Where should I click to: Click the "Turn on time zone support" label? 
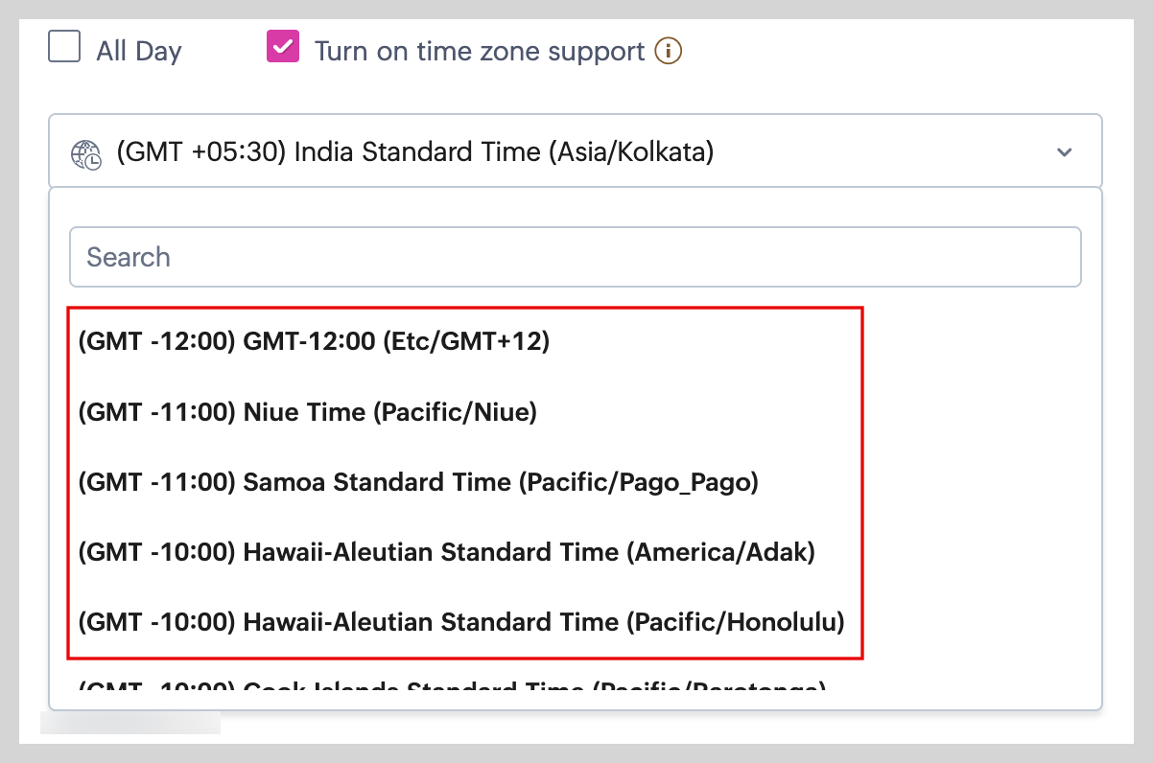(x=480, y=51)
